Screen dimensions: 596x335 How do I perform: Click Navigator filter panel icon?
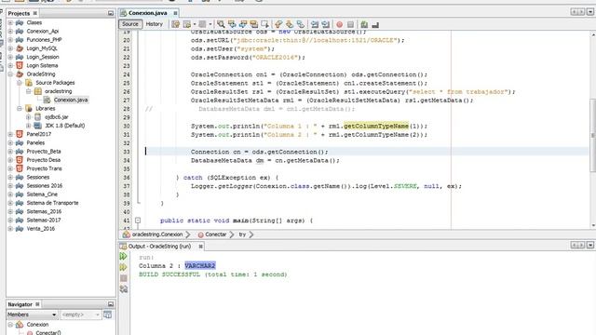pyautogui.click(x=108, y=315)
